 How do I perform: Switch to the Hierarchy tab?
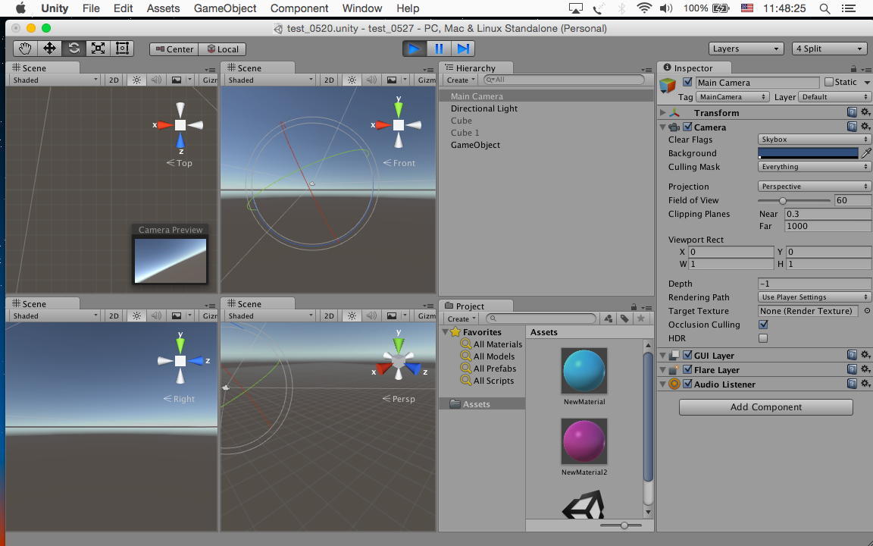pyautogui.click(x=475, y=68)
